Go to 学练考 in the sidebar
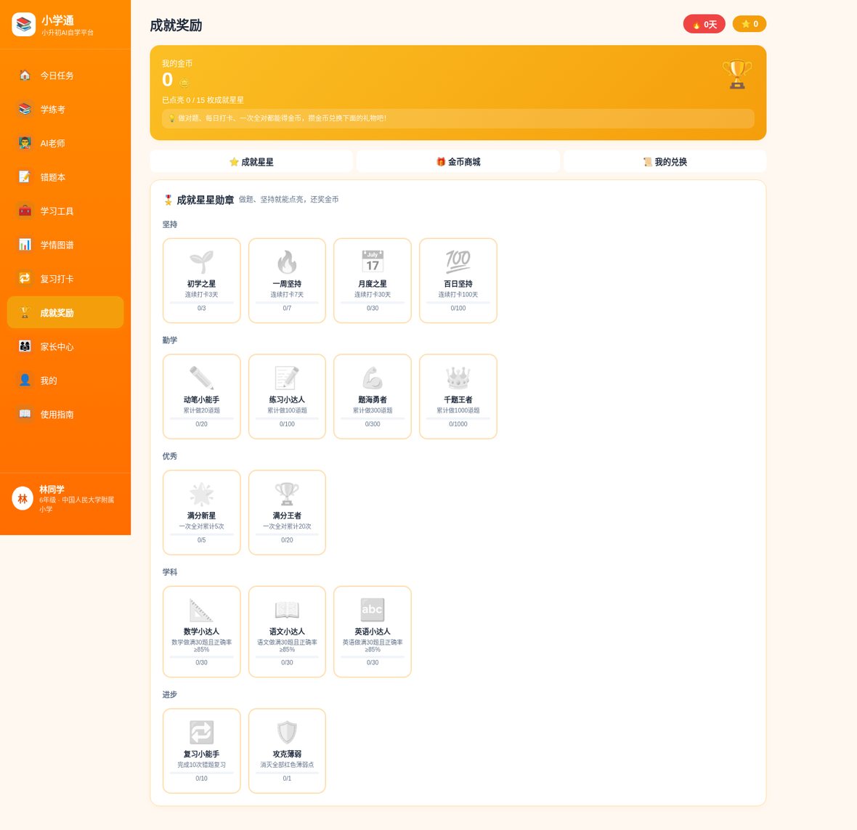 (65, 109)
